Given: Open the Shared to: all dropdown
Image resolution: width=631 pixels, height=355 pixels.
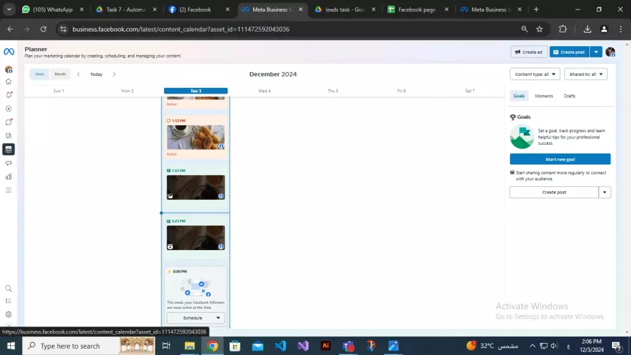Looking at the screenshot, I should [x=586, y=74].
